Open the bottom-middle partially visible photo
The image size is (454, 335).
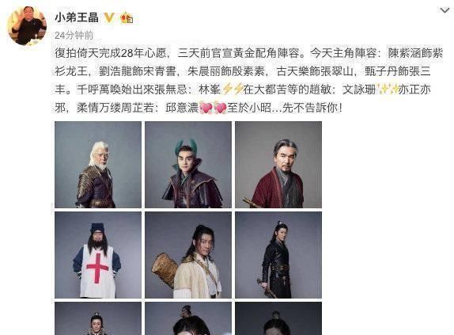pos(188,318)
